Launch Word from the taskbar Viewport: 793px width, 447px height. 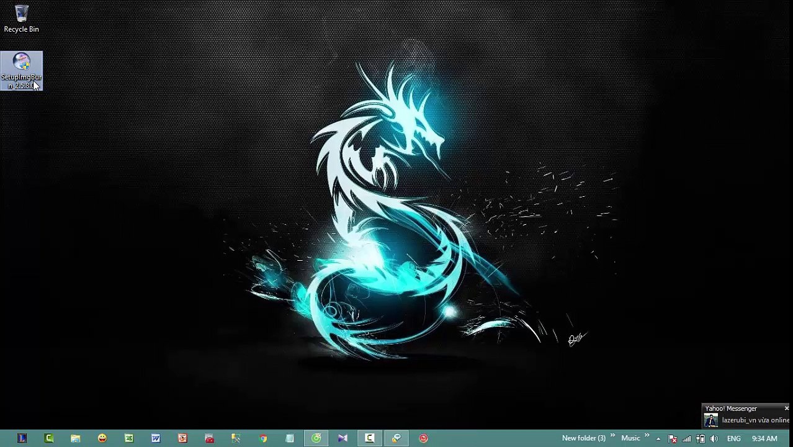click(156, 438)
